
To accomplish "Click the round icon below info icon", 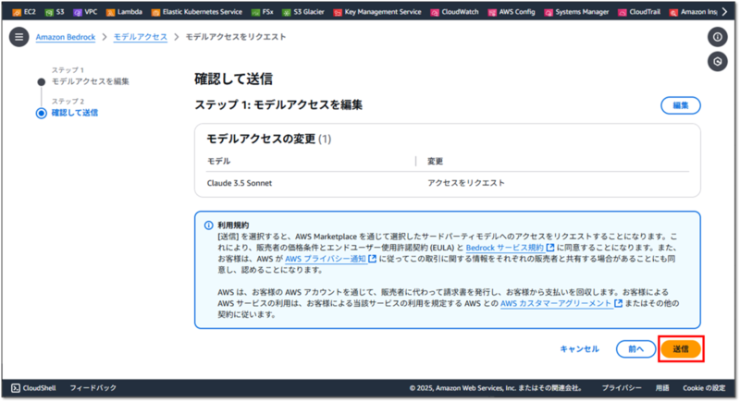I will click(x=718, y=61).
